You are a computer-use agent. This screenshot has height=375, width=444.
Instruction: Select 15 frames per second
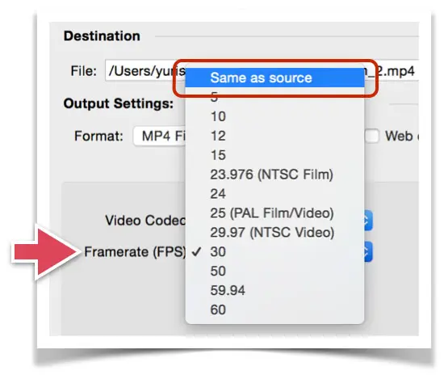point(274,155)
